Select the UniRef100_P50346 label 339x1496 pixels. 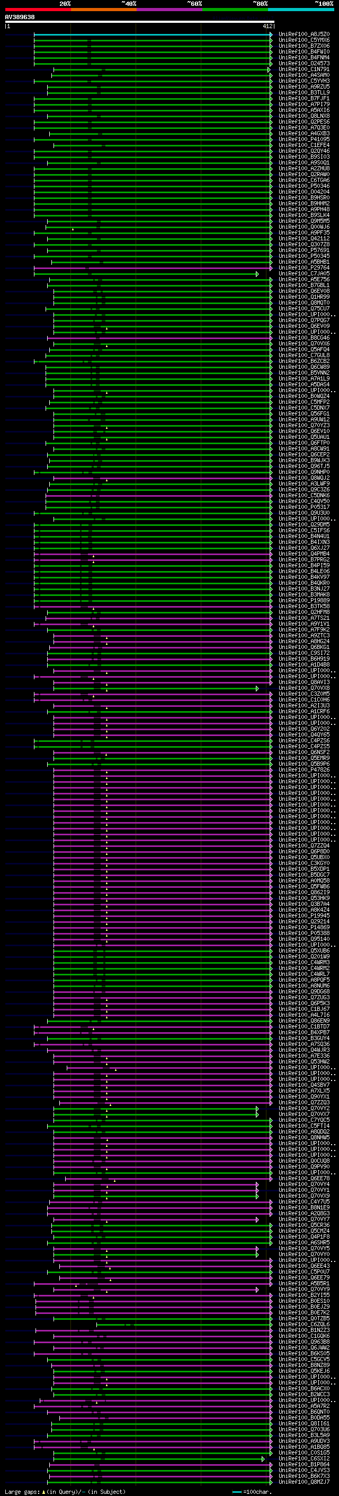tap(304, 186)
